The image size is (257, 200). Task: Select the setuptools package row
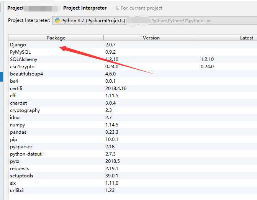133,176
